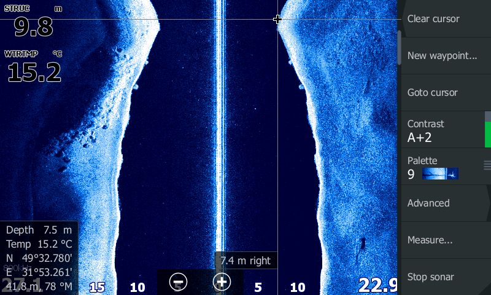Click the crosshair cursor marker on sonar
Viewport: 491px width, 295px height.
point(277,20)
